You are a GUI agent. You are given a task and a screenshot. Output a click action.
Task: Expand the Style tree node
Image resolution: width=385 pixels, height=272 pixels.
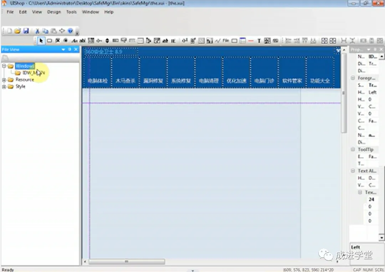click(x=4, y=87)
